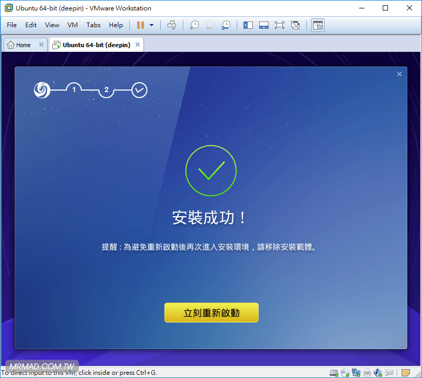Click the hard disk status icon
Screen dimensions: 422x378
tap(334, 373)
